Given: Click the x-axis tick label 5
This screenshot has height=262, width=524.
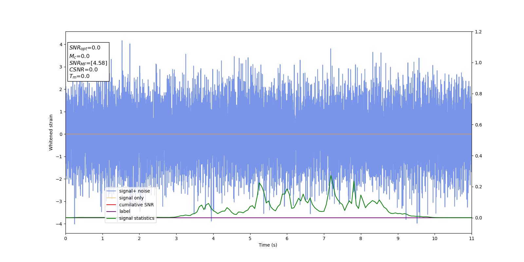Looking at the screenshot, I should click(250, 238).
